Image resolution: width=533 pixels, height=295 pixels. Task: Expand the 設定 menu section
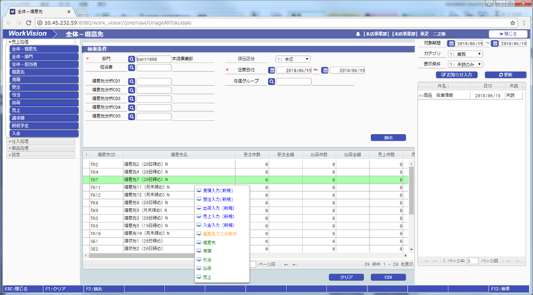click(41, 154)
